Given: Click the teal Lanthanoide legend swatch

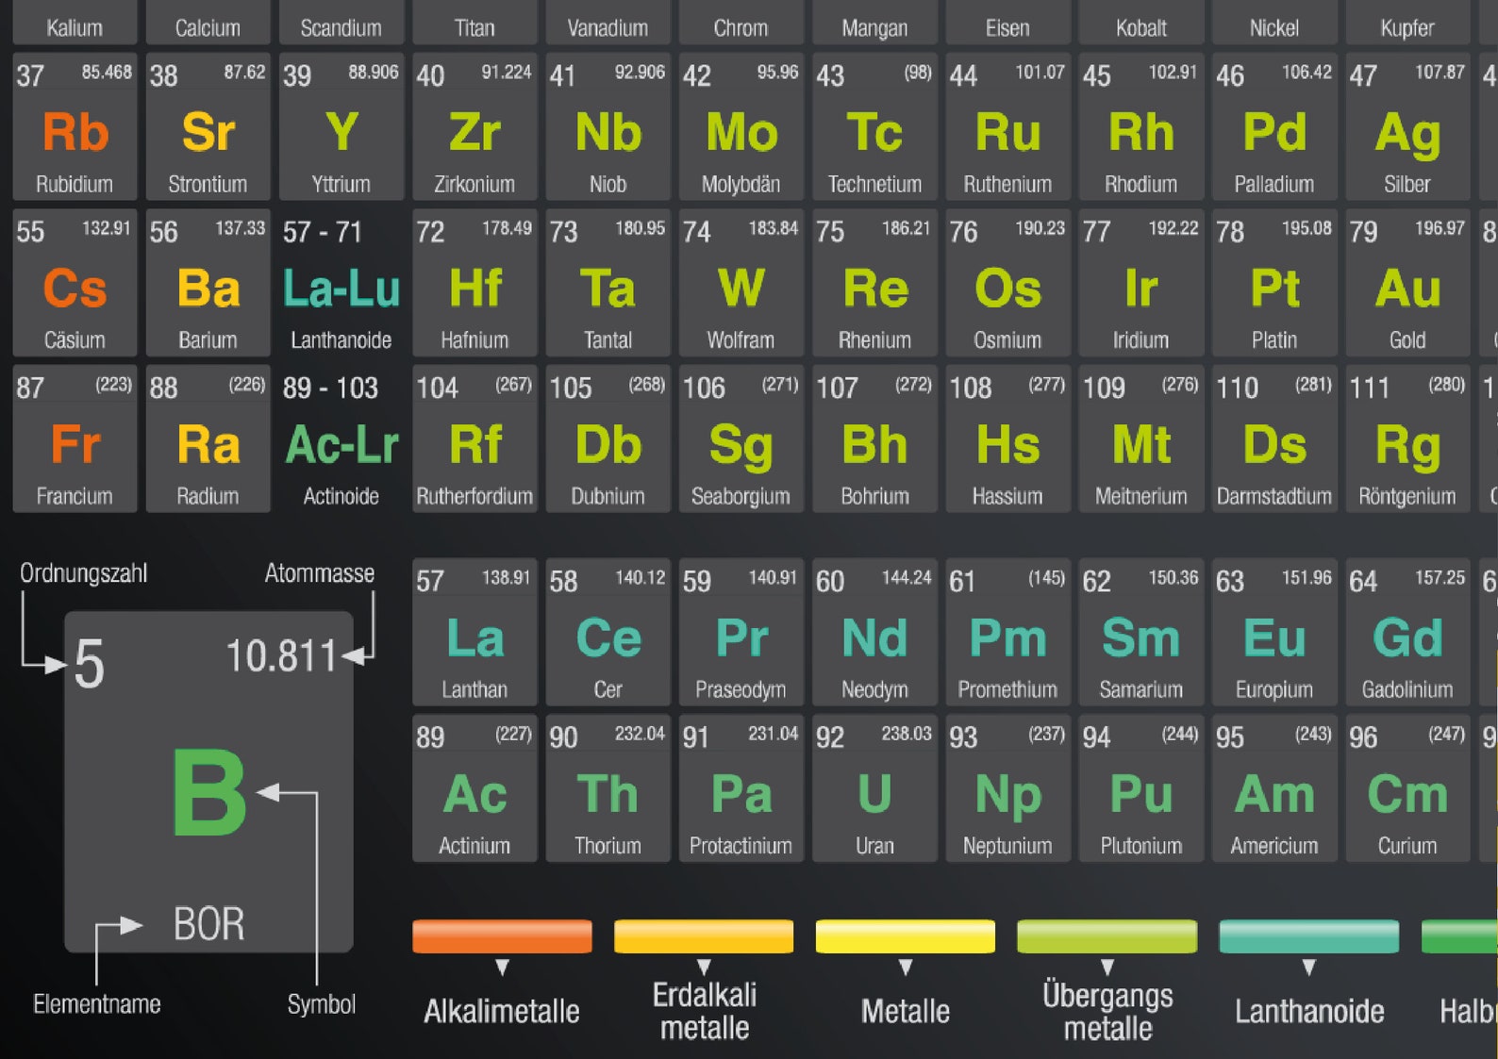Looking at the screenshot, I should pyautogui.click(x=1309, y=936).
